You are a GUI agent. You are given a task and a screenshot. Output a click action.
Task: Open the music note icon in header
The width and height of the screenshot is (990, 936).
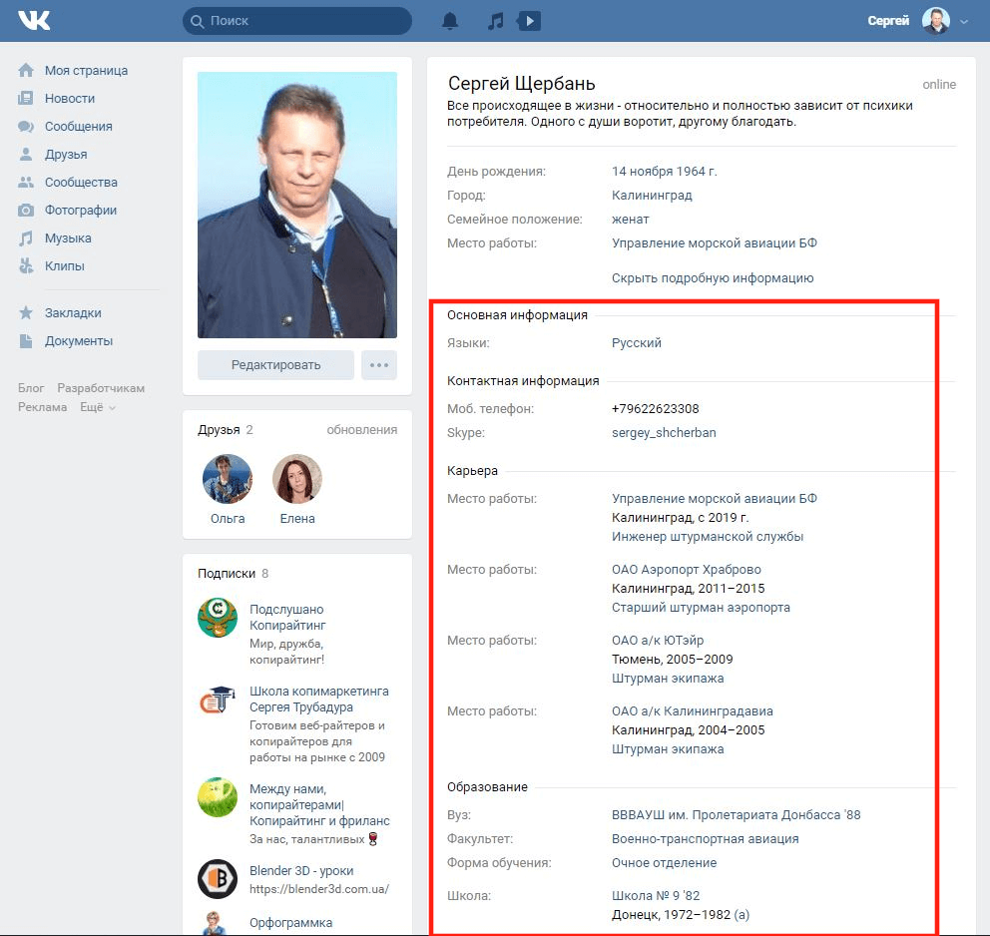click(495, 21)
